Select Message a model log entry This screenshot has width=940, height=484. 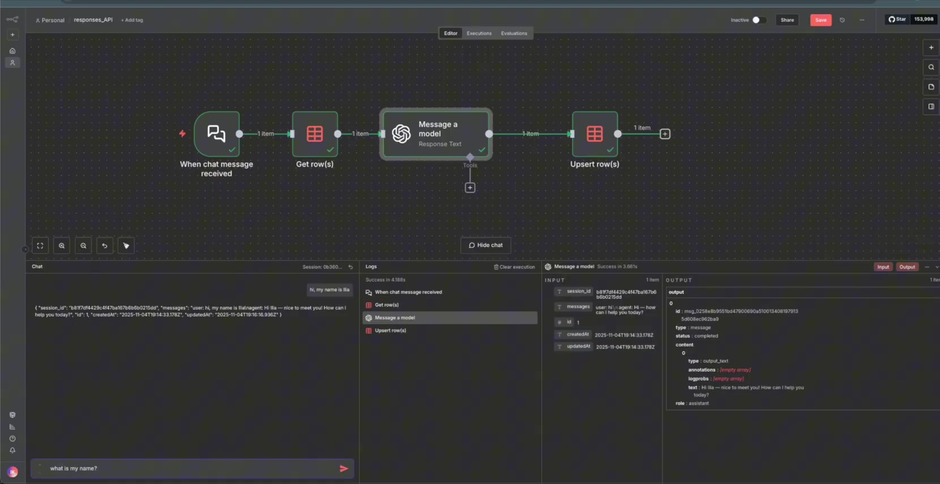450,318
